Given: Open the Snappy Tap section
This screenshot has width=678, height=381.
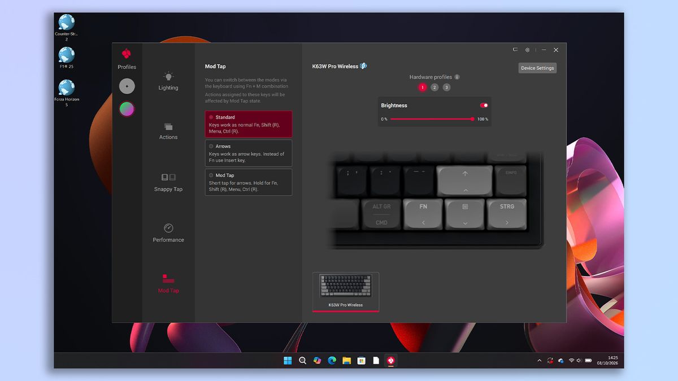Looking at the screenshot, I should point(168,183).
